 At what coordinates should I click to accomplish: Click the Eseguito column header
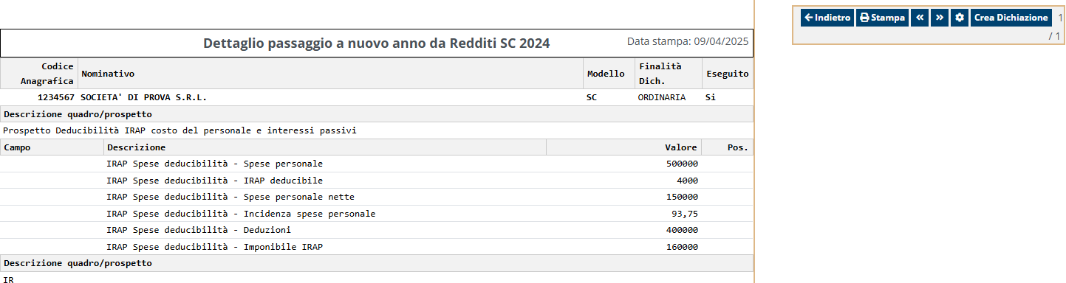click(x=728, y=74)
